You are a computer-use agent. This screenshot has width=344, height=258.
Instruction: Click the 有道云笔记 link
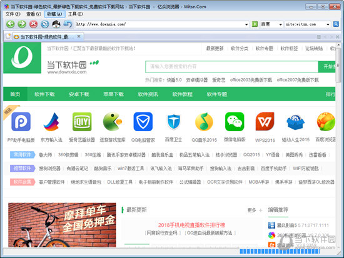coord(77,168)
